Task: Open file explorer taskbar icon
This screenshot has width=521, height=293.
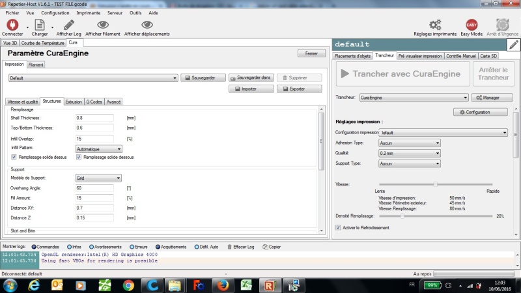Action: (x=175, y=285)
